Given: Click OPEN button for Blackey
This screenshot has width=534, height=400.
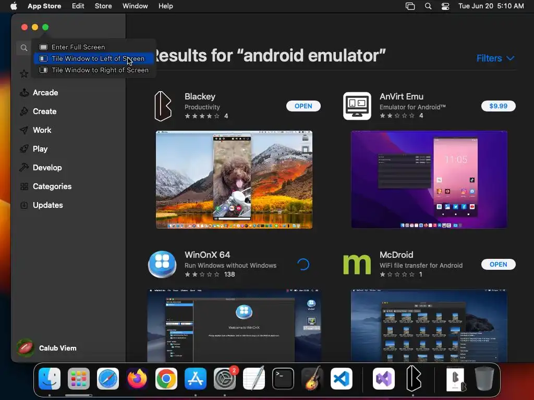Looking at the screenshot, I should [x=303, y=106].
